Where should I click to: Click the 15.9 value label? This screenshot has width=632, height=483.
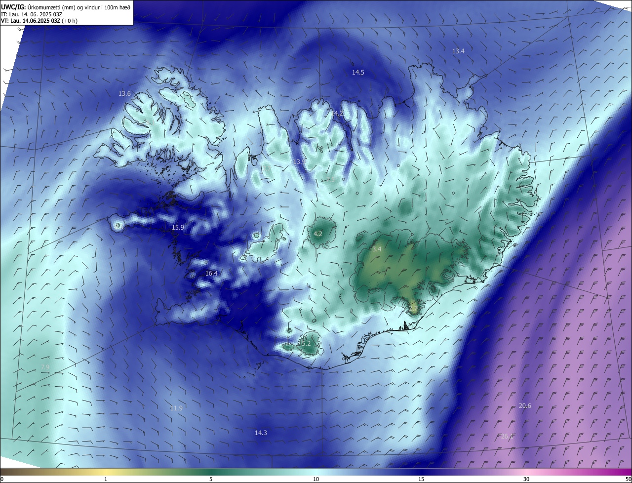click(178, 227)
